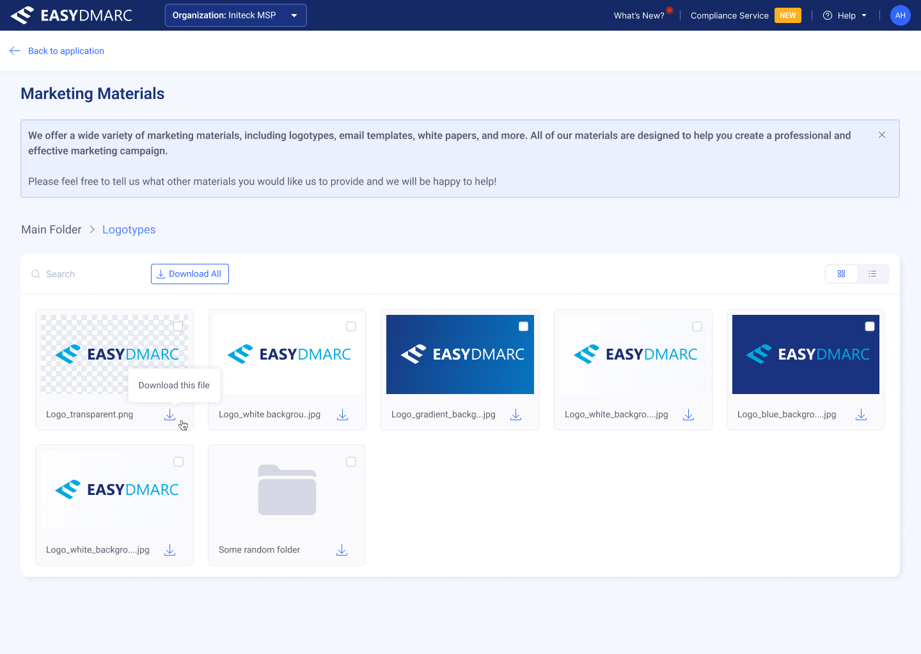Open the Organization: Initeck MSP dropdown
921x654 pixels.
click(236, 15)
